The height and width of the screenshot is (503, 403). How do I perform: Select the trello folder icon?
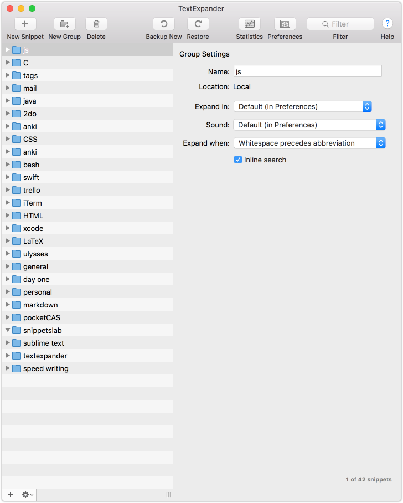click(17, 190)
